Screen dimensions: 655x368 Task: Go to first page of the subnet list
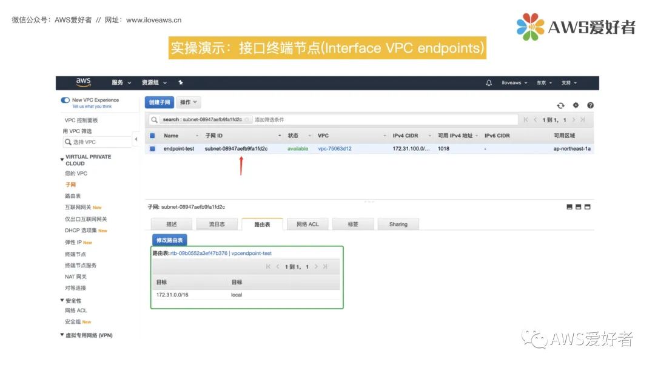tap(525, 120)
